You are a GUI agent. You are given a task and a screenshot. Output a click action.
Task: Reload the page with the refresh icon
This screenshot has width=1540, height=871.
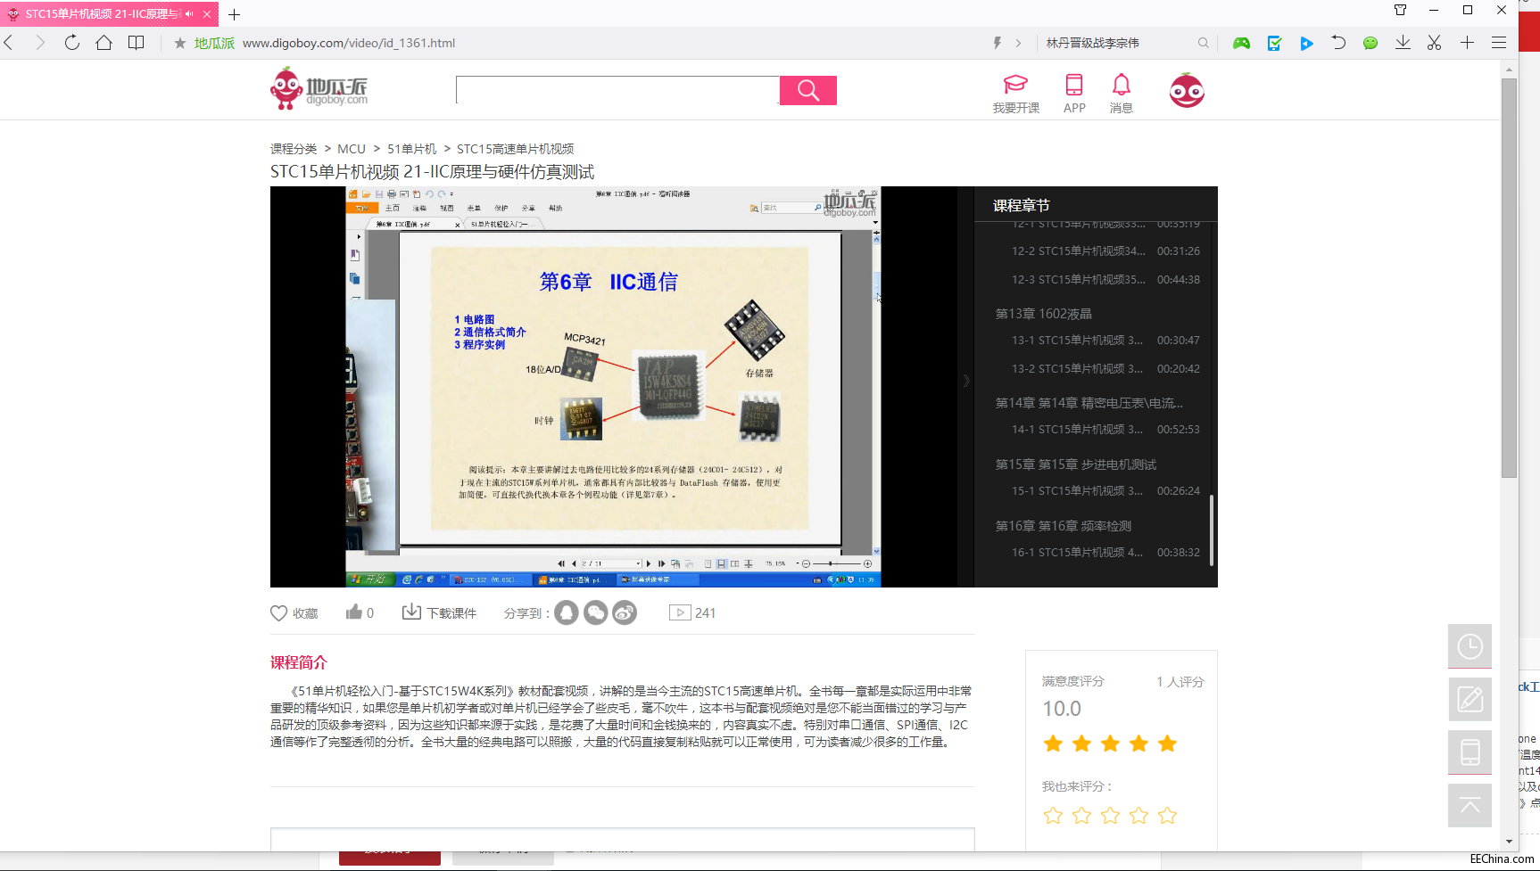pos(72,43)
